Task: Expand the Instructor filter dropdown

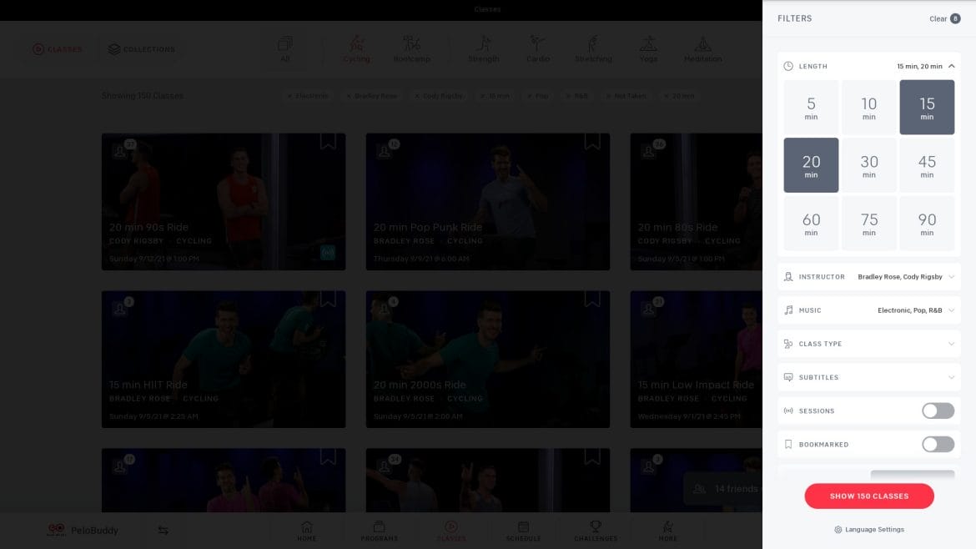Action: pyautogui.click(x=869, y=276)
